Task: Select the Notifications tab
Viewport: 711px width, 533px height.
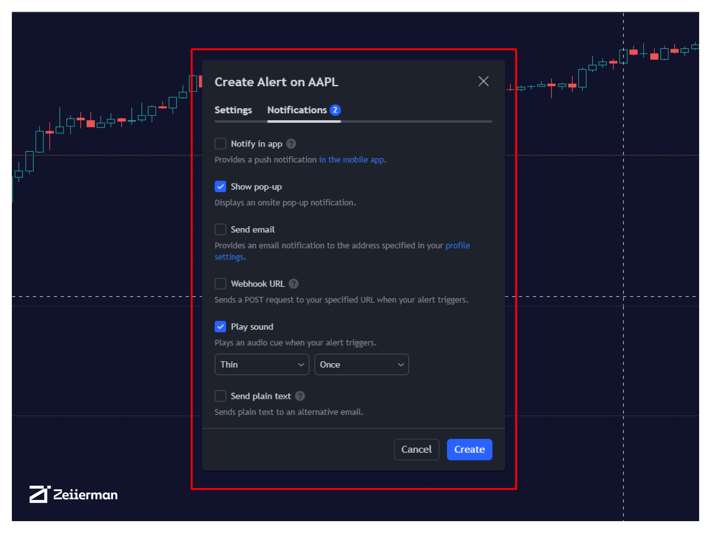Action: pos(297,110)
